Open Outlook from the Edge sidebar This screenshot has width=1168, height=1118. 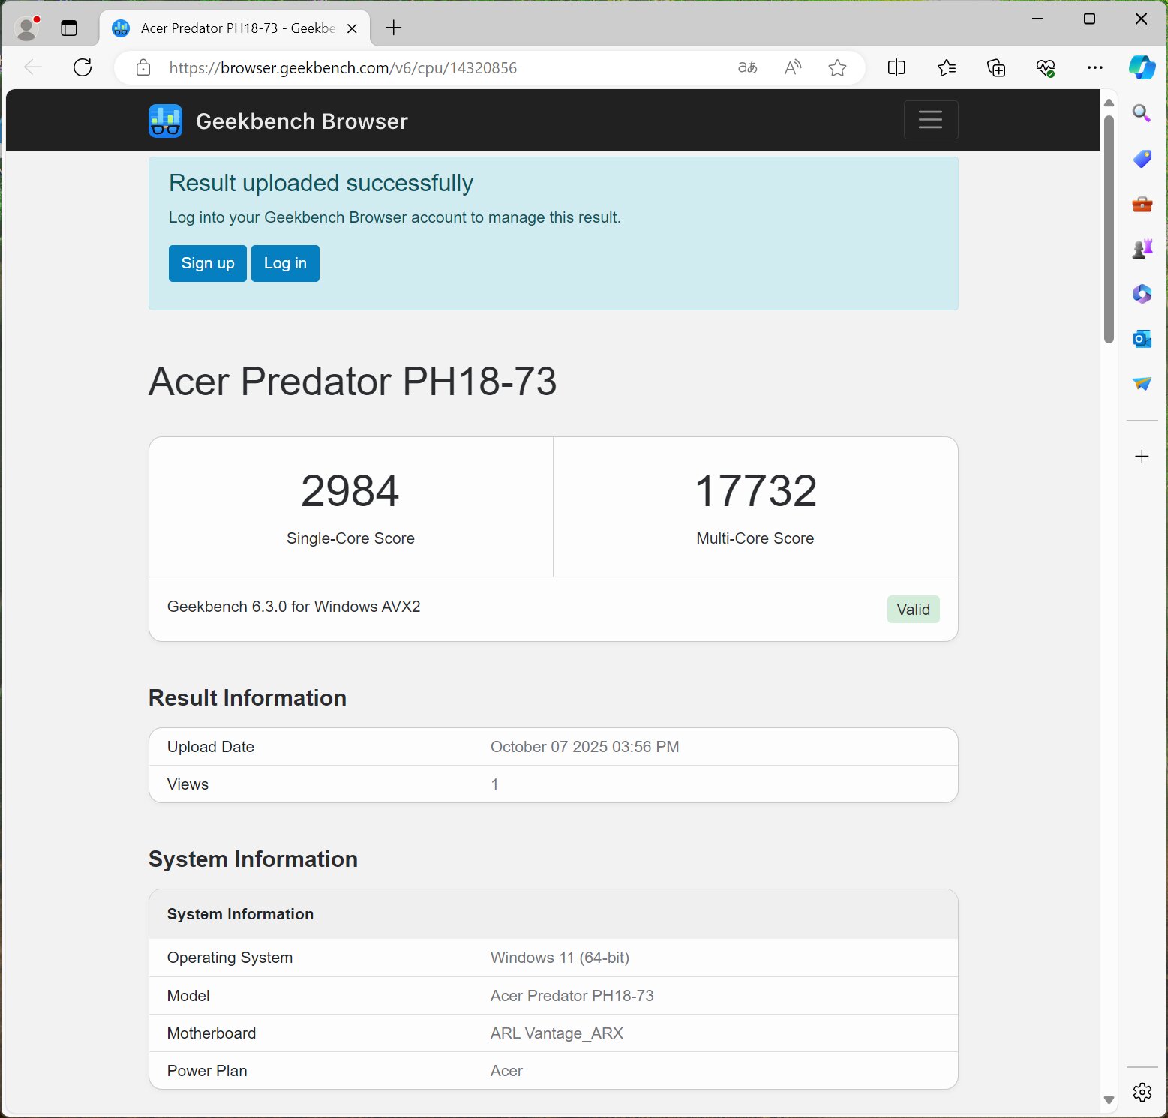(x=1142, y=339)
